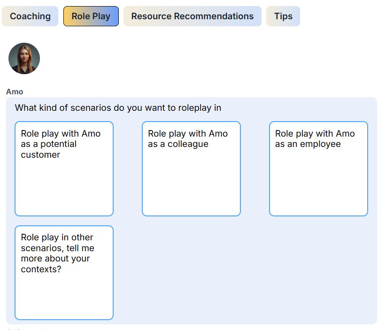Open the Coaching tab
Image resolution: width=386 pixels, height=330 pixels.
click(30, 16)
